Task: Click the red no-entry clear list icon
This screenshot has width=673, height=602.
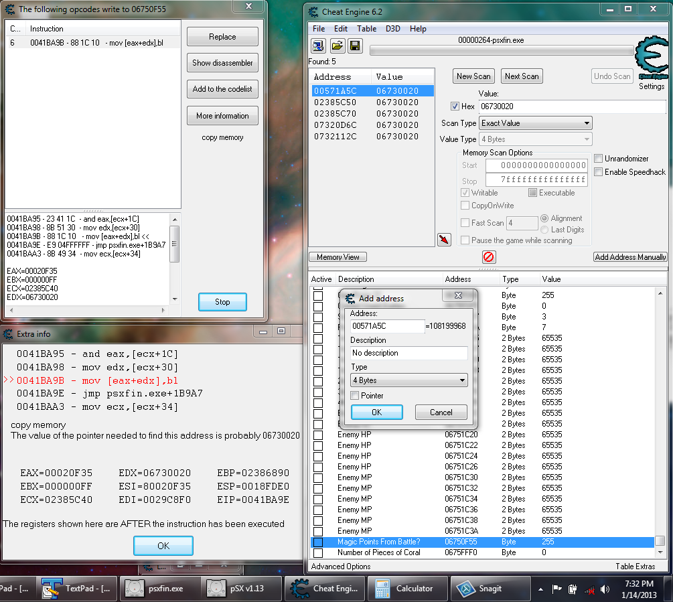Action: coord(489,256)
